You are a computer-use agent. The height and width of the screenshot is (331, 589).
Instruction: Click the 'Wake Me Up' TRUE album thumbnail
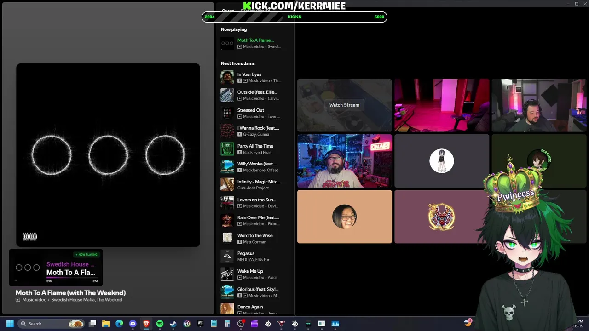[227, 274]
